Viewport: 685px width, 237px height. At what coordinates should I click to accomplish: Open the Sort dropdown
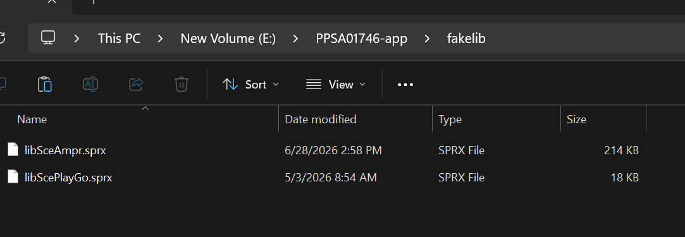click(250, 84)
